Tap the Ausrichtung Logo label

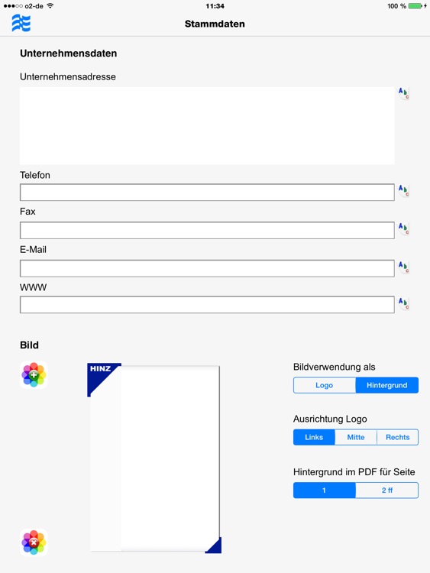pos(330,419)
